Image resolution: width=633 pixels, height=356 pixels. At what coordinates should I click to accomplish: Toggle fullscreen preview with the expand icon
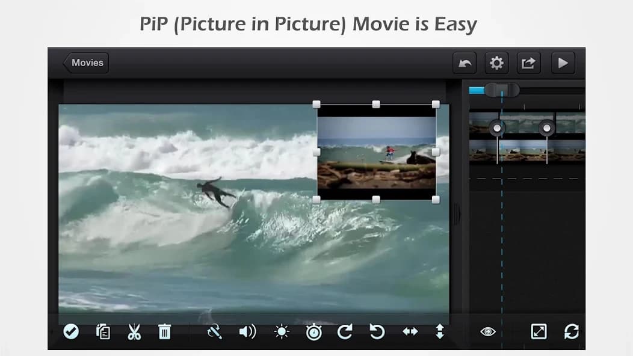coord(538,331)
